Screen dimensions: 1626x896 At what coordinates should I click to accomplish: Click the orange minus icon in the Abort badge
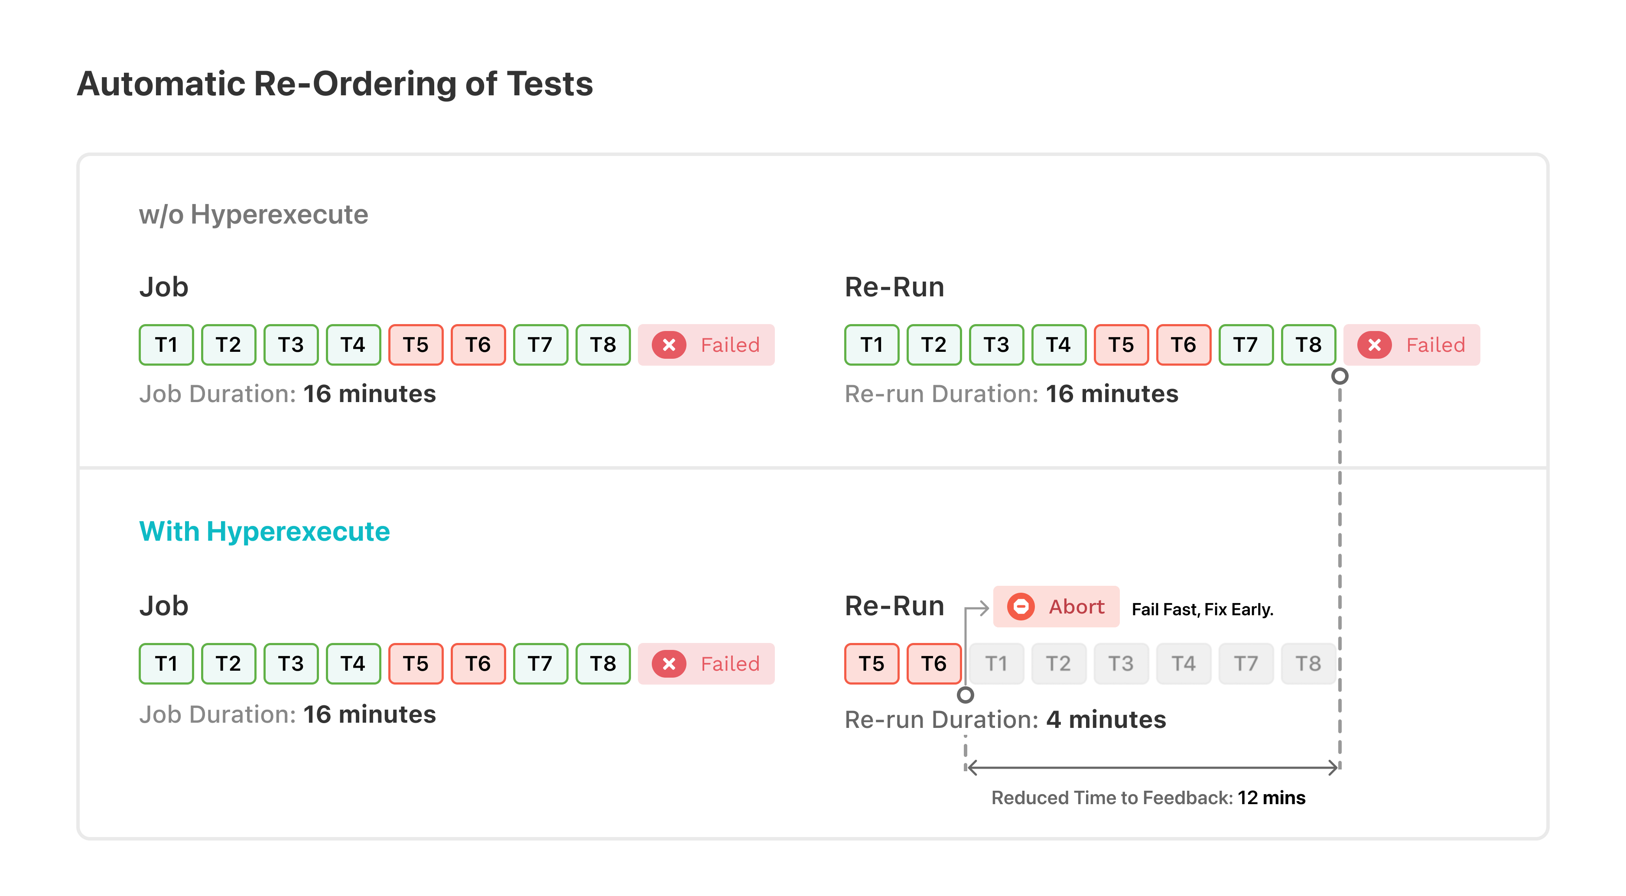click(x=1021, y=607)
